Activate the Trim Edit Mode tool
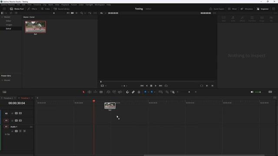Screen dimensions: 278x156 89,92
